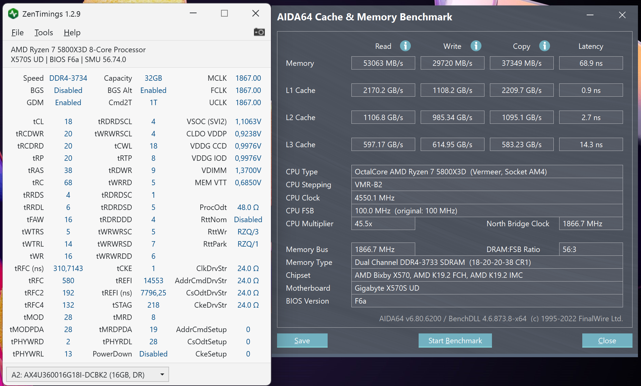Click the Memory Latency value box
641x386 pixels.
591,63
